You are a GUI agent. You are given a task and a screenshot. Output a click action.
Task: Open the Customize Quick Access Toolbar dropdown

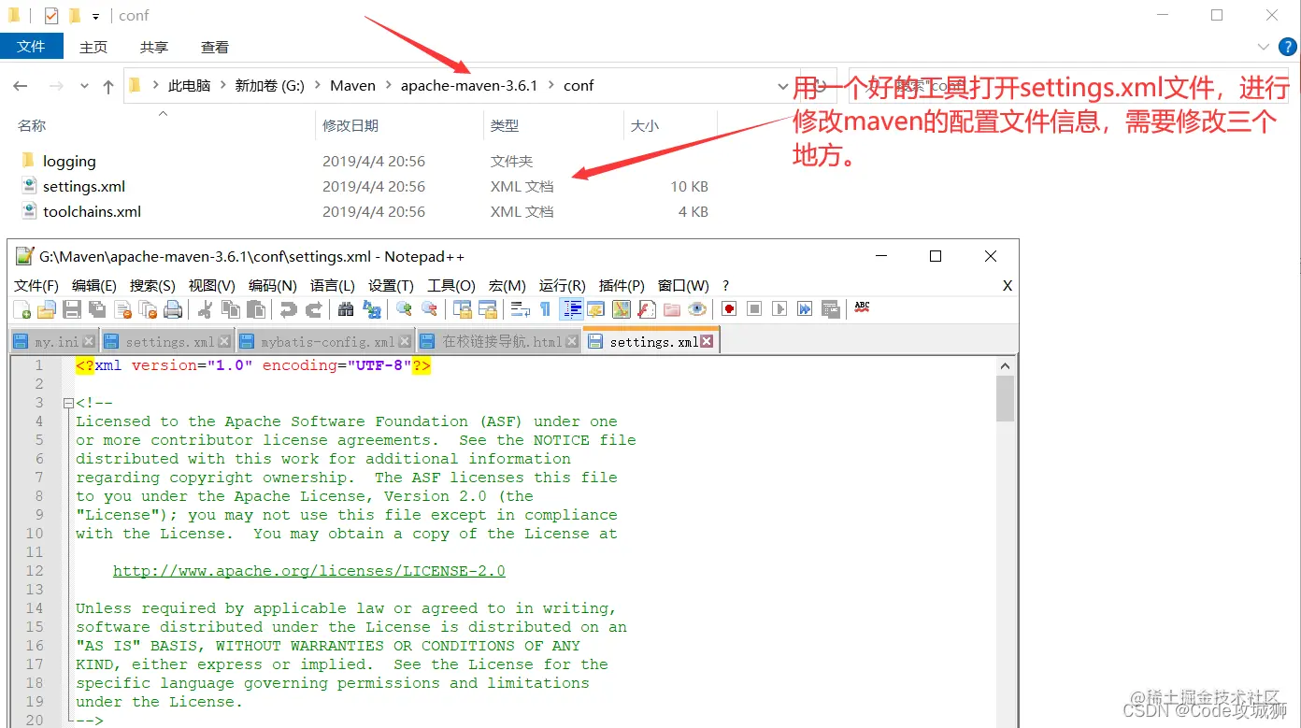coord(95,17)
